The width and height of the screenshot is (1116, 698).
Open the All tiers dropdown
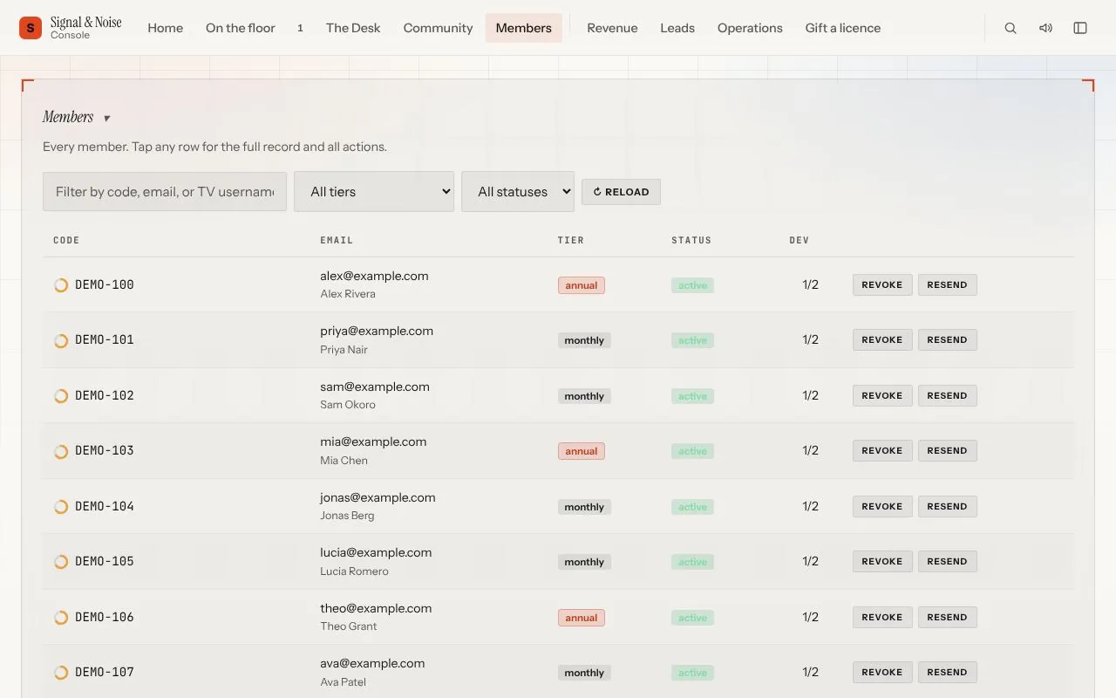tap(374, 191)
